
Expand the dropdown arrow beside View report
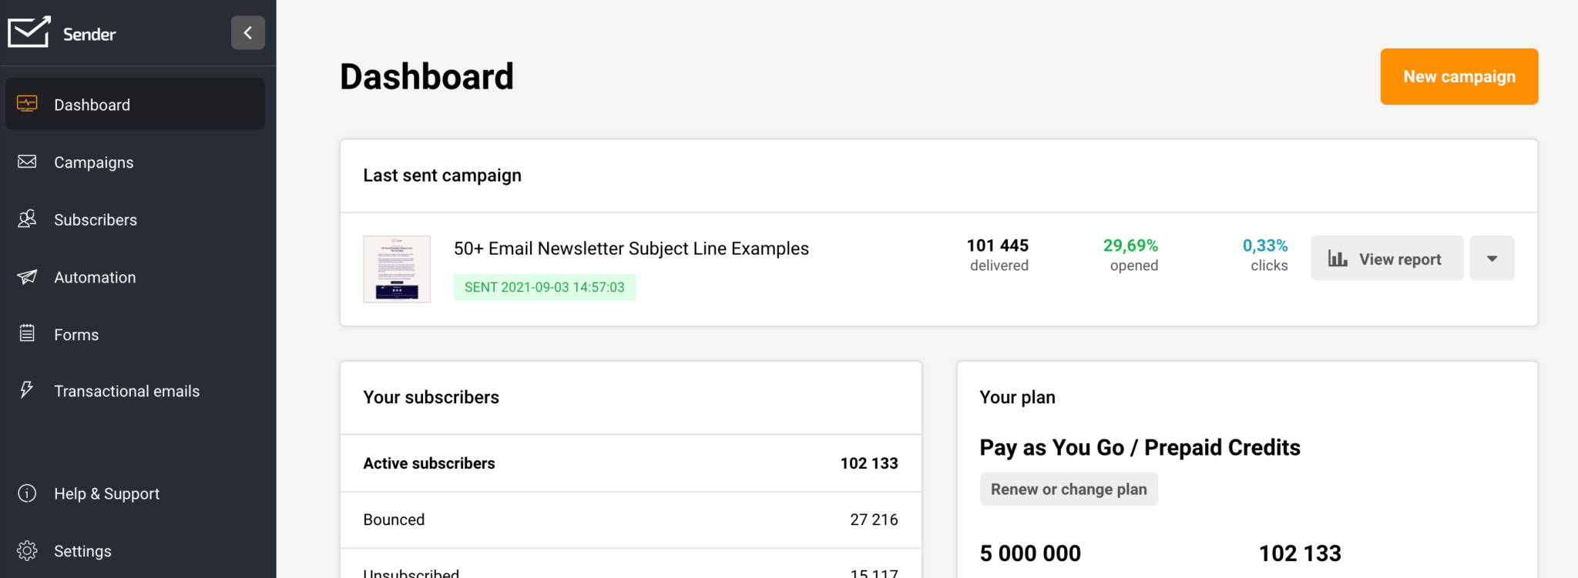tap(1492, 259)
